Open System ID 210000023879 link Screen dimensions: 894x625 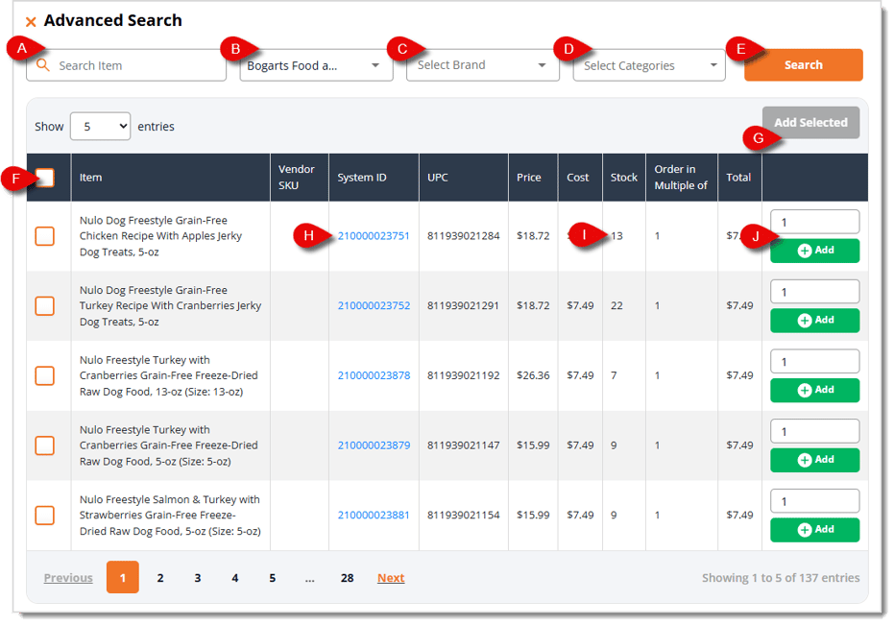[x=374, y=445]
